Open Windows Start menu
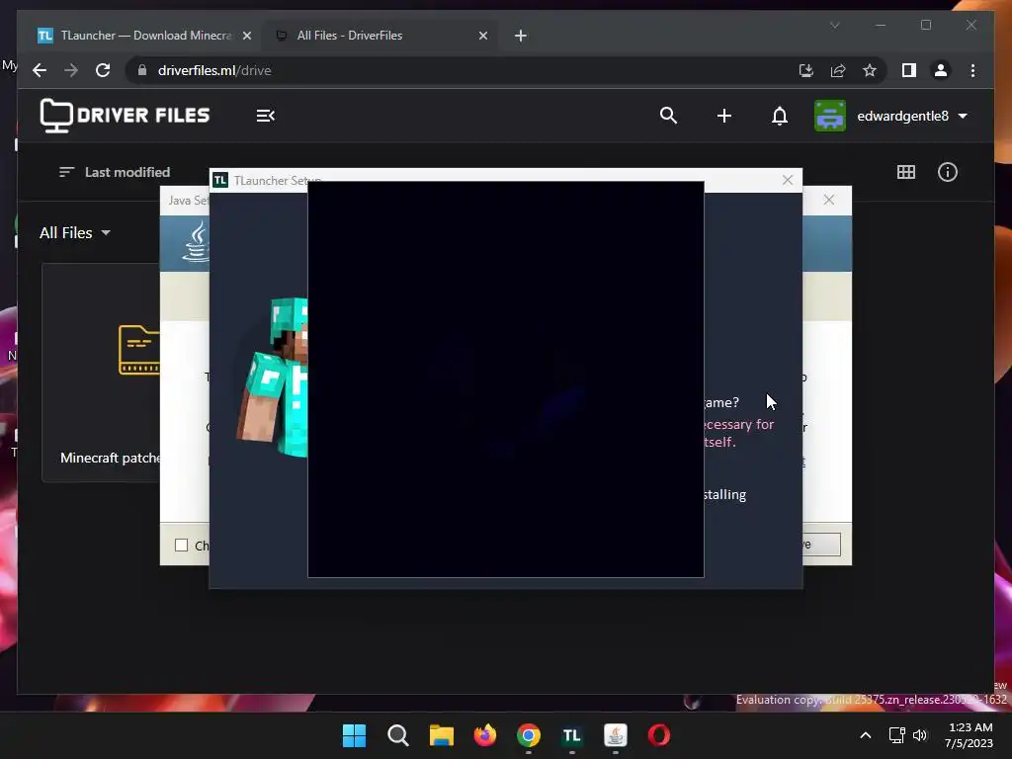This screenshot has width=1012, height=759. (x=354, y=735)
